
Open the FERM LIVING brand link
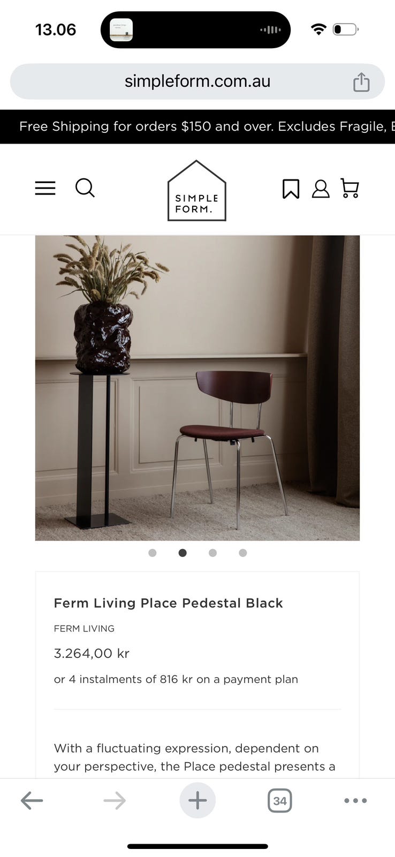(84, 628)
